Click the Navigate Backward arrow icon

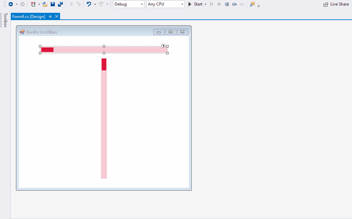[11, 4]
